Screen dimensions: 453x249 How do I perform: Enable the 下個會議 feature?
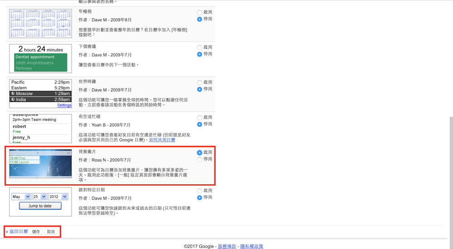(x=199, y=48)
